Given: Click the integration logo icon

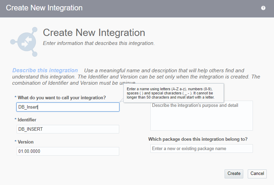Looking at the screenshot, I should tap(24, 42).
